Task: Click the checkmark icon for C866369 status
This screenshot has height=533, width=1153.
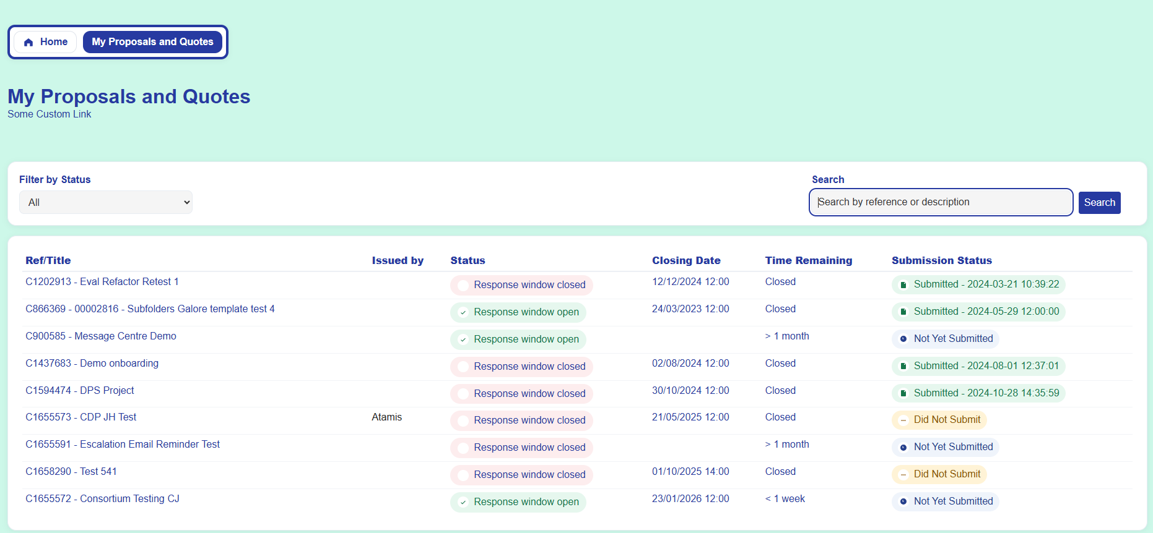Action: [463, 312]
